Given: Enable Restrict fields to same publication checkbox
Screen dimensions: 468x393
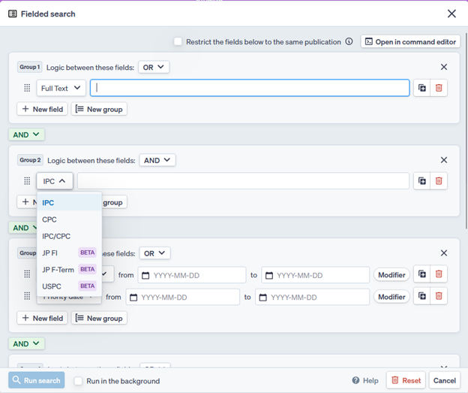Looking at the screenshot, I should point(178,42).
